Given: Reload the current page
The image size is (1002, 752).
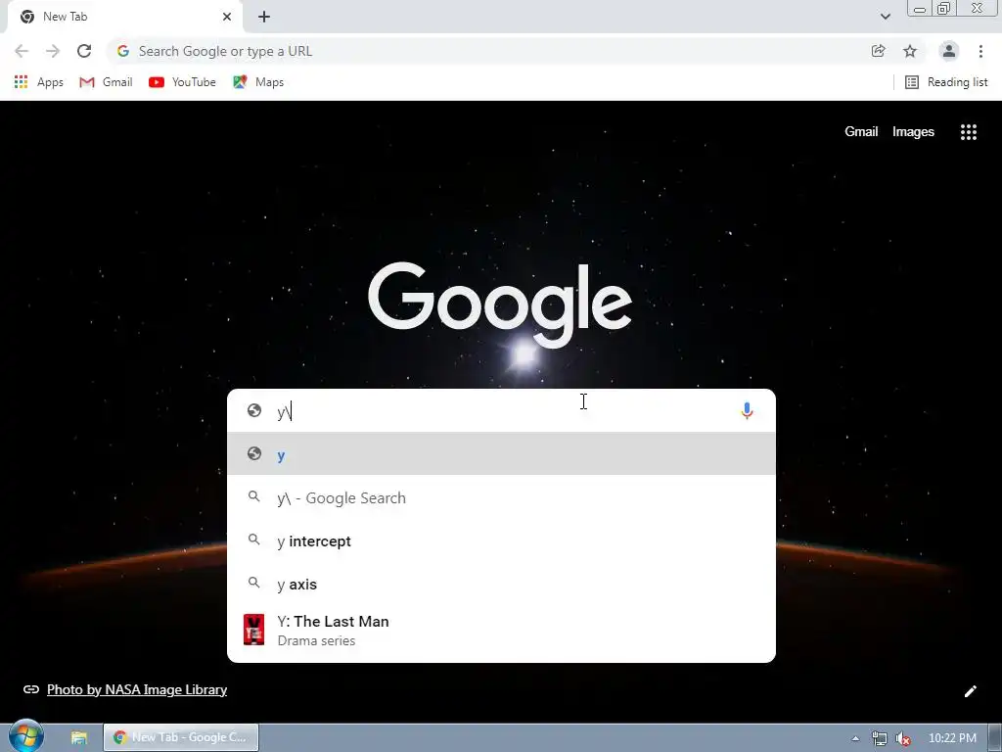Looking at the screenshot, I should [84, 51].
